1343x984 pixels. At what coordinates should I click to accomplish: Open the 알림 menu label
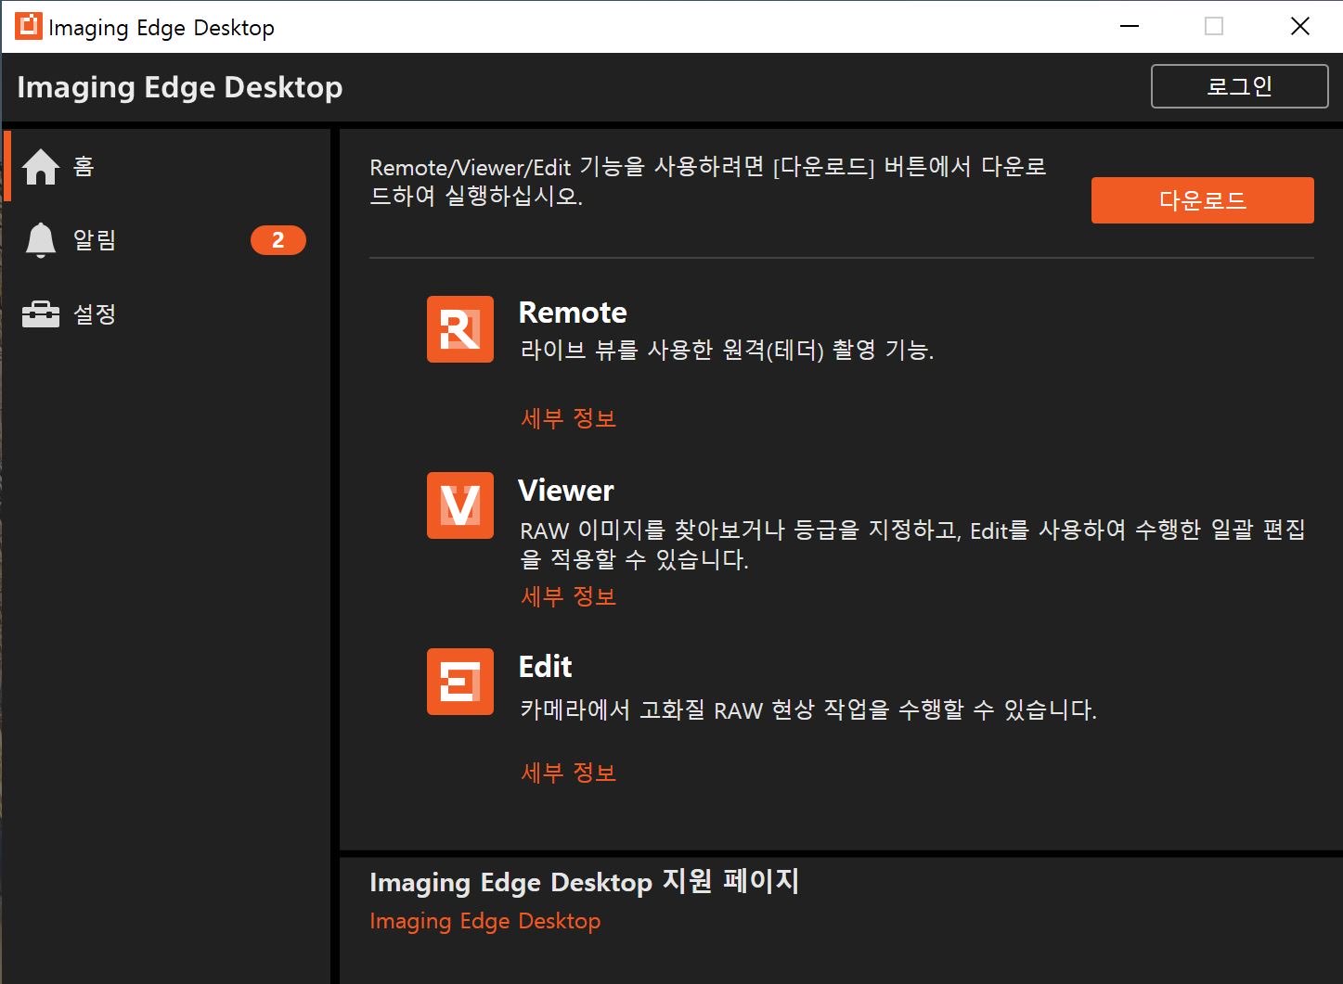(x=95, y=240)
